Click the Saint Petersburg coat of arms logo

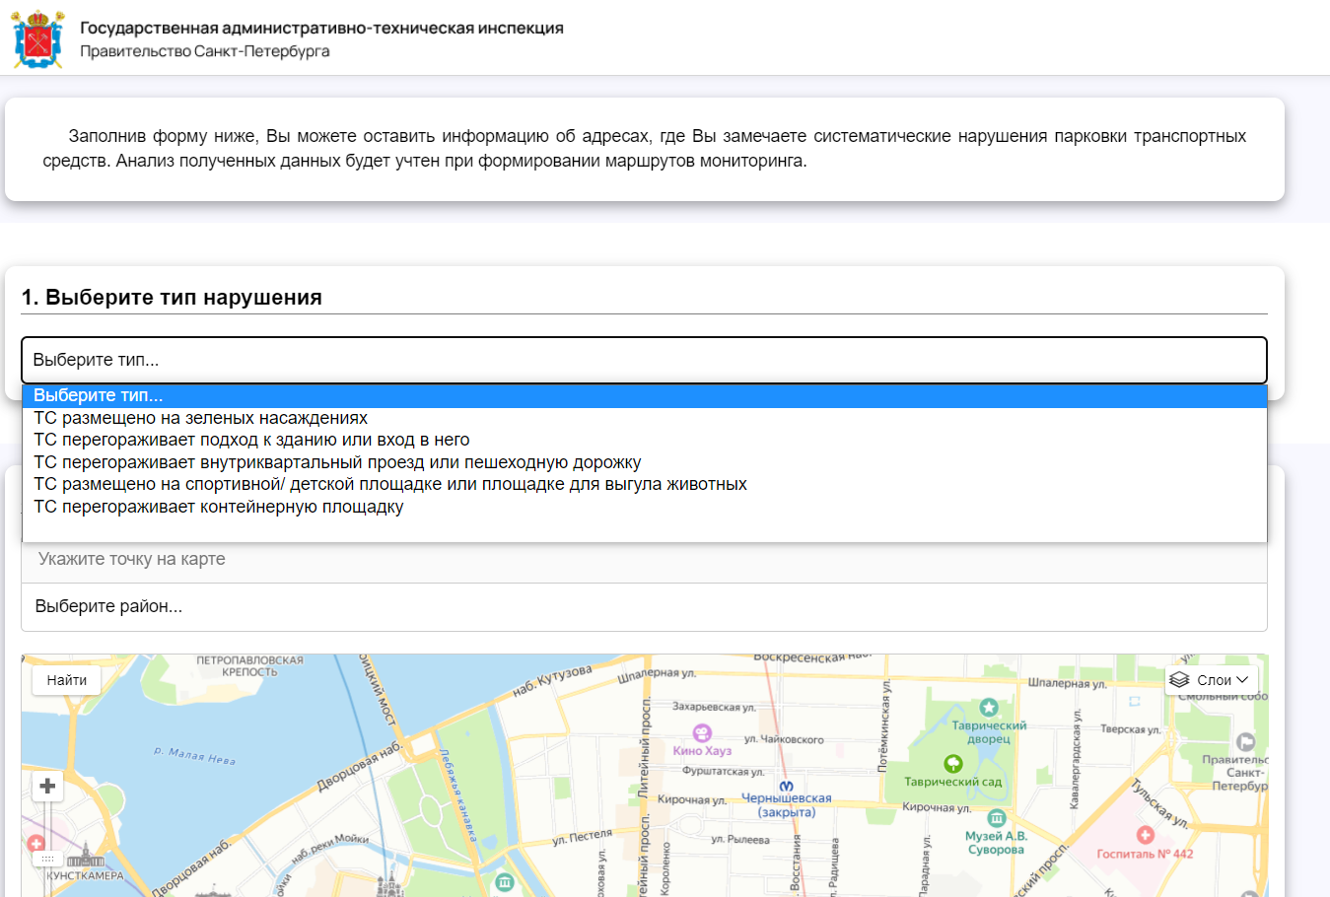(37, 39)
